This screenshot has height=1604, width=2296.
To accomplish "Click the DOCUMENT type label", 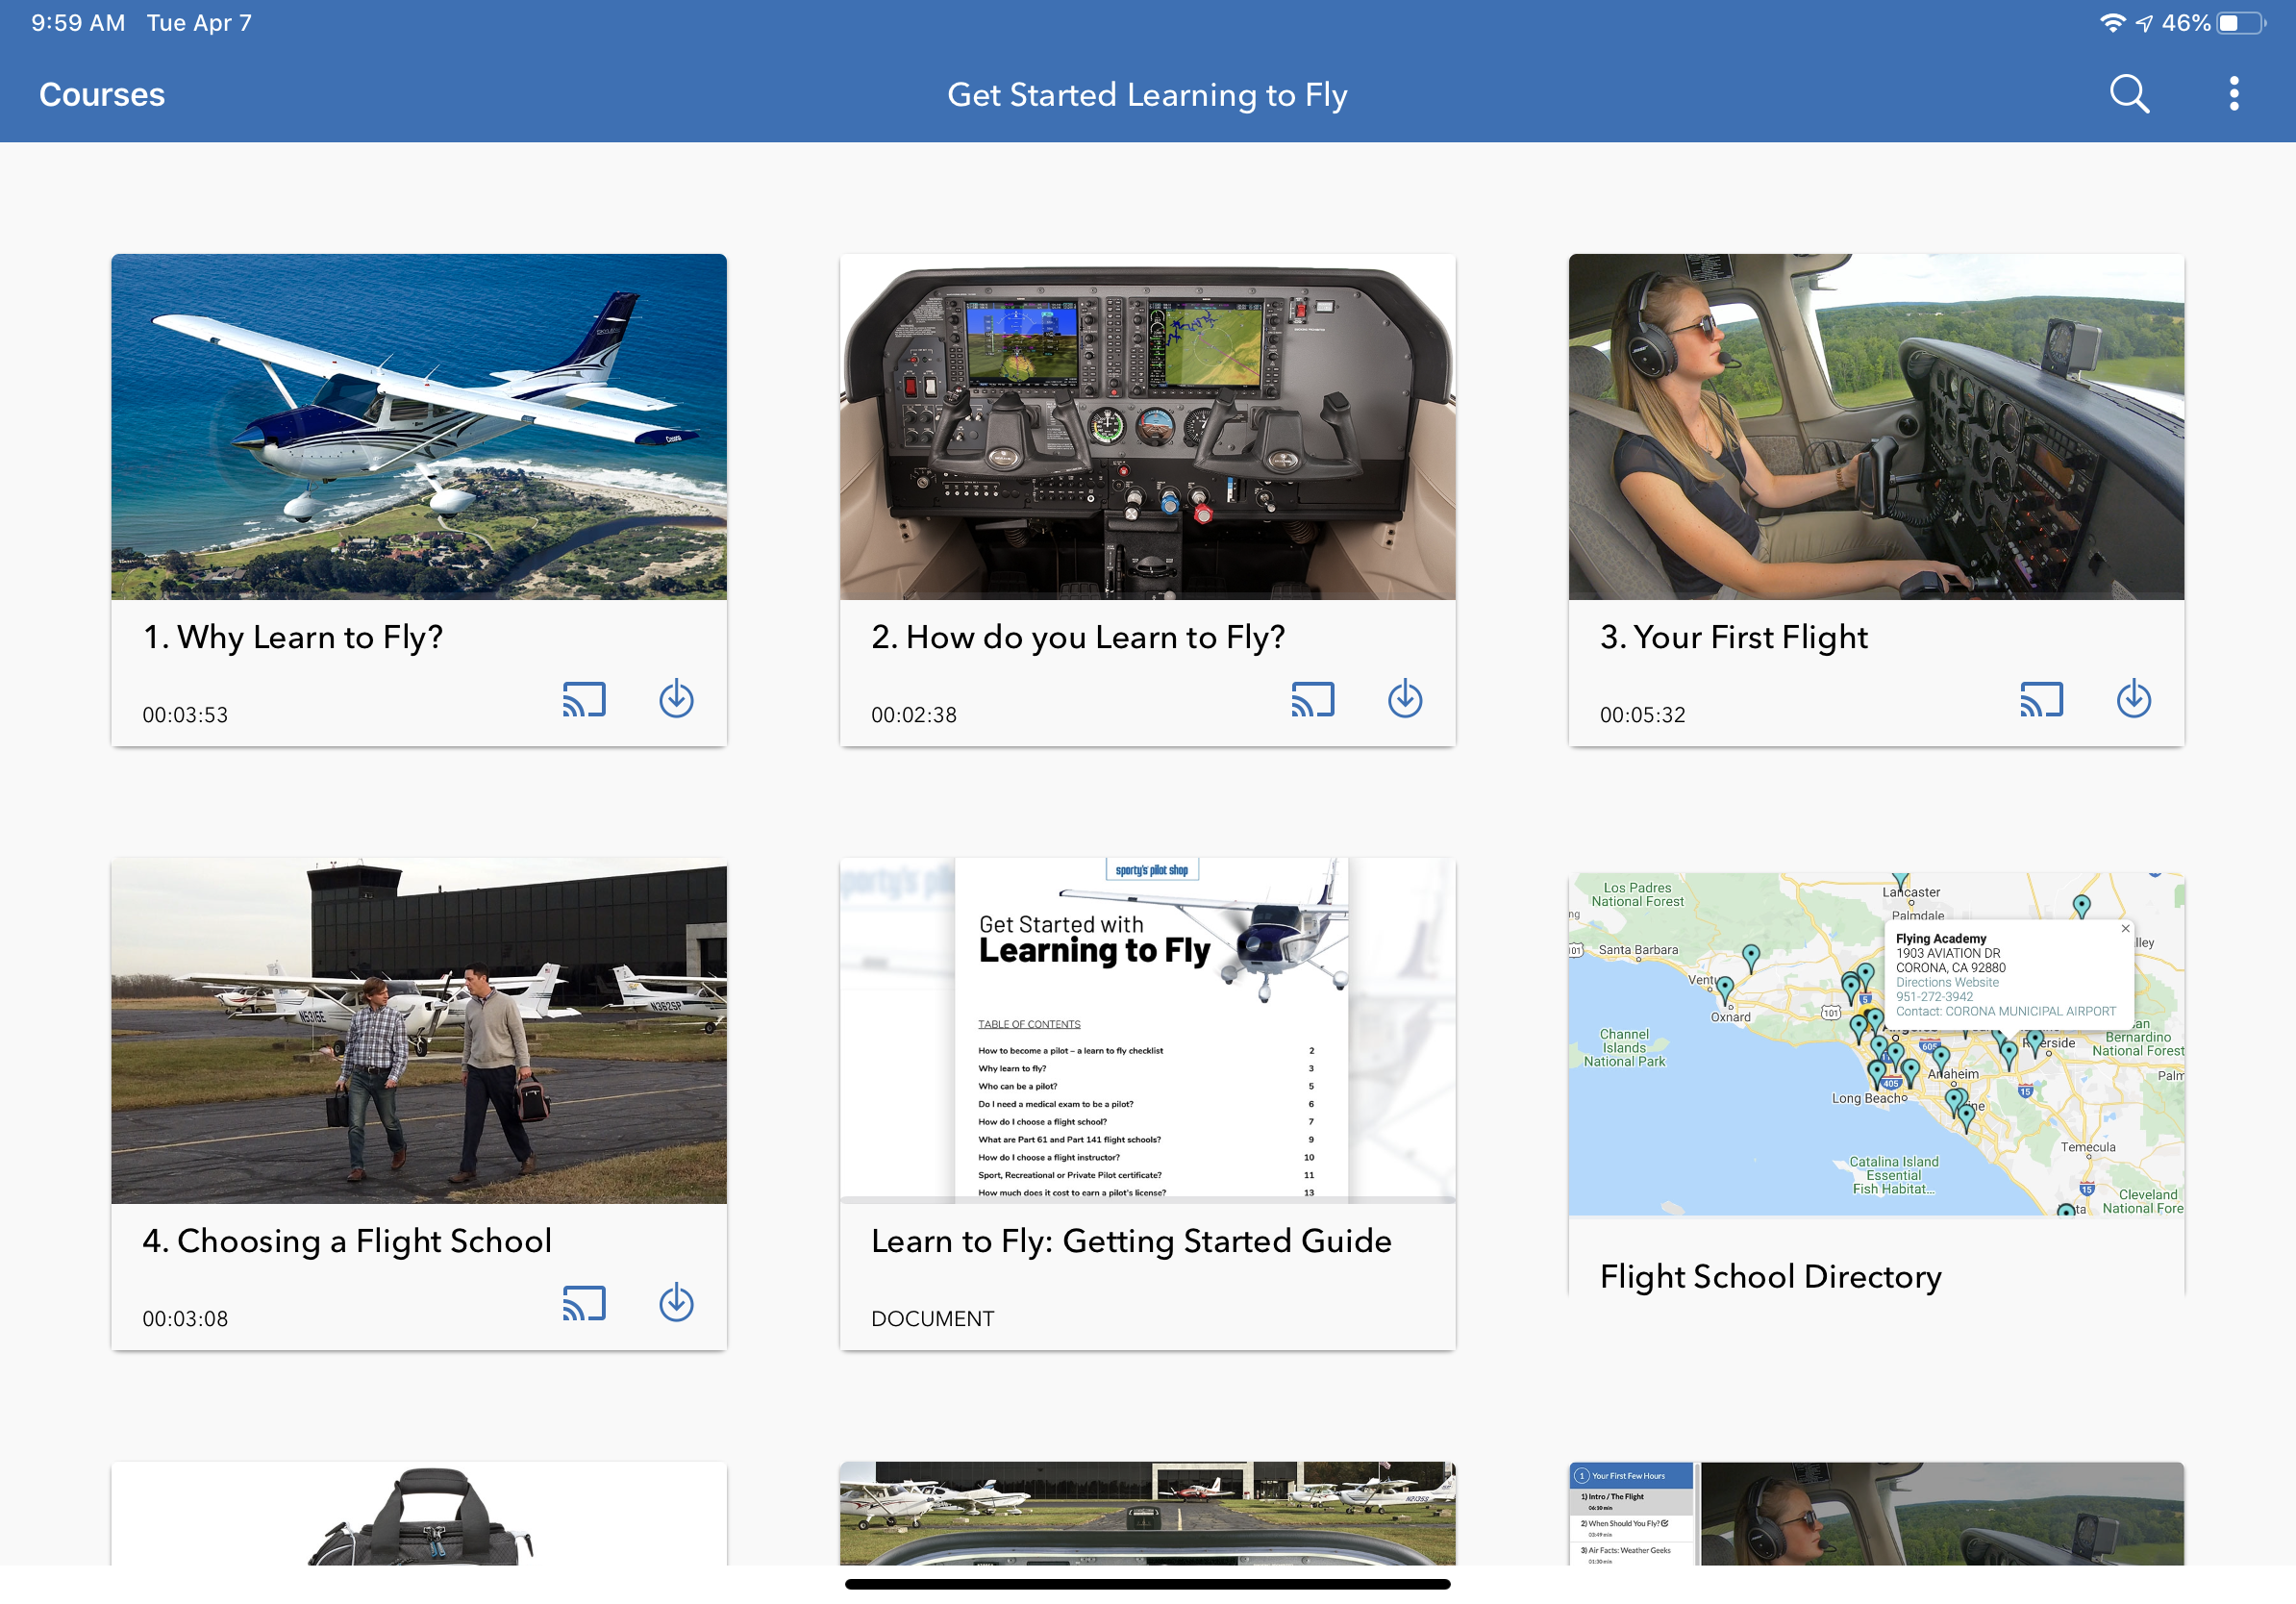I will pyautogui.click(x=933, y=1319).
